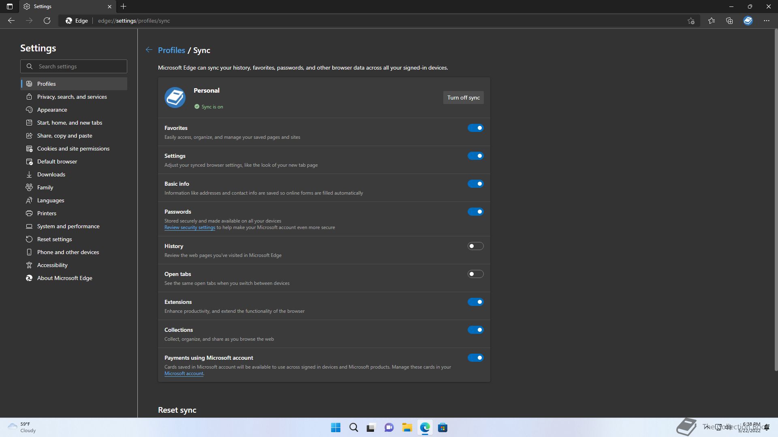Screen dimensions: 778x437
Task: Go back using the browser back arrow
Action: click(11, 21)
